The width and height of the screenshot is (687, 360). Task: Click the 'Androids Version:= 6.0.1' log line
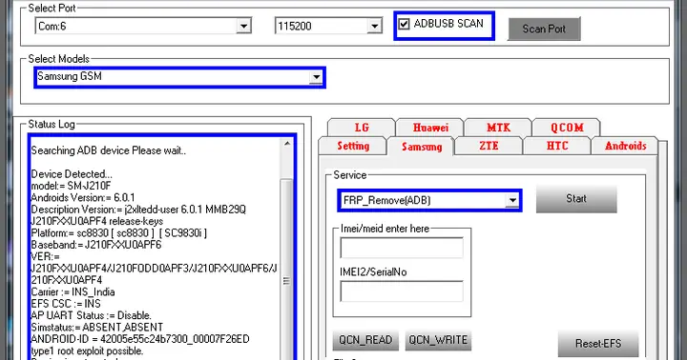click(x=83, y=198)
